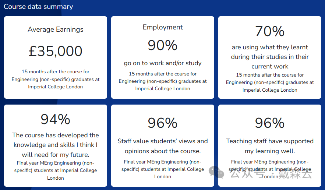
Task: Click the 90% employment figure
Action: (x=163, y=45)
